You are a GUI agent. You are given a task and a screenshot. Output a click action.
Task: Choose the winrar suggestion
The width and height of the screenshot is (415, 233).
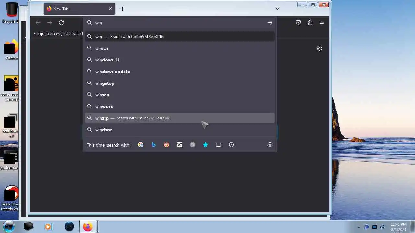(x=180, y=48)
